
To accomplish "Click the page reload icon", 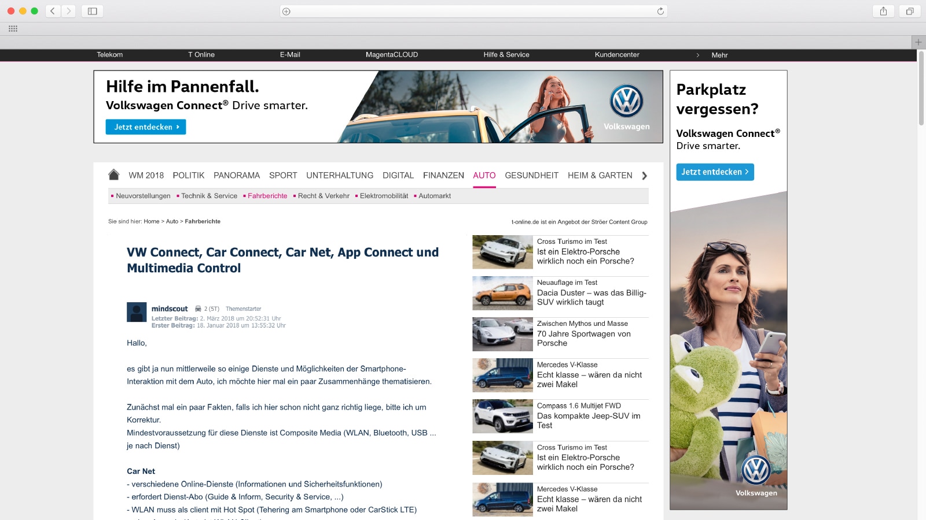I will coord(660,11).
